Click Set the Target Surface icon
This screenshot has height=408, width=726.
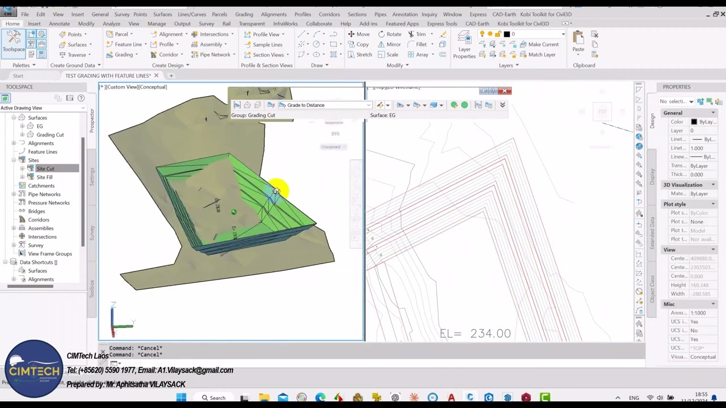point(247,105)
